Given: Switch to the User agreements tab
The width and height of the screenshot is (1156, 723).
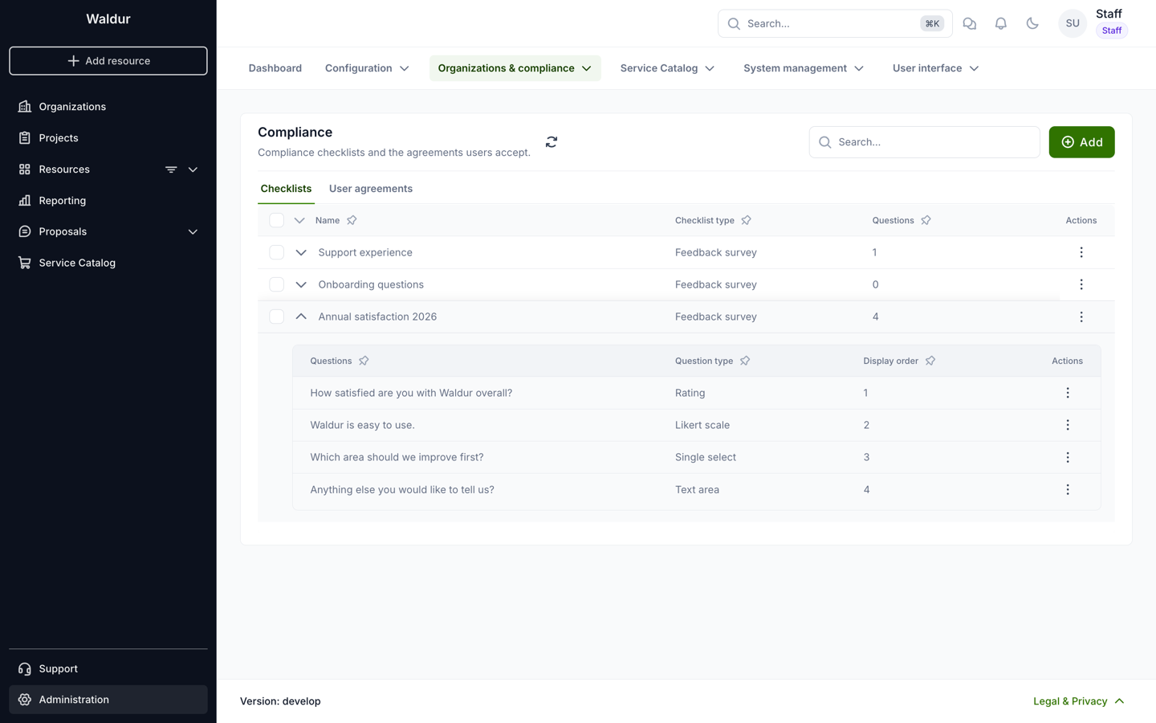Looking at the screenshot, I should (371, 189).
